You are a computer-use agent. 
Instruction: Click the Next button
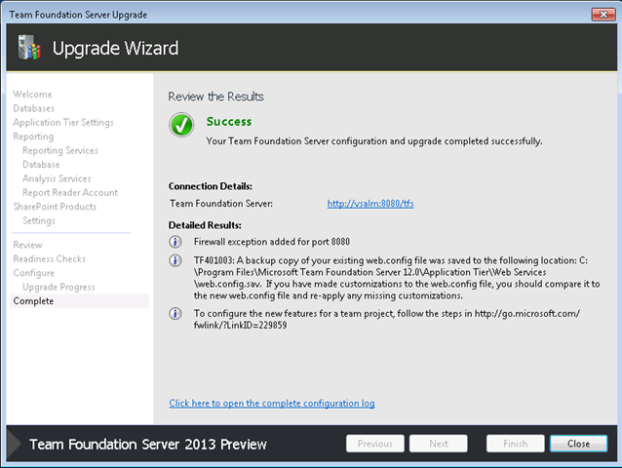click(439, 444)
